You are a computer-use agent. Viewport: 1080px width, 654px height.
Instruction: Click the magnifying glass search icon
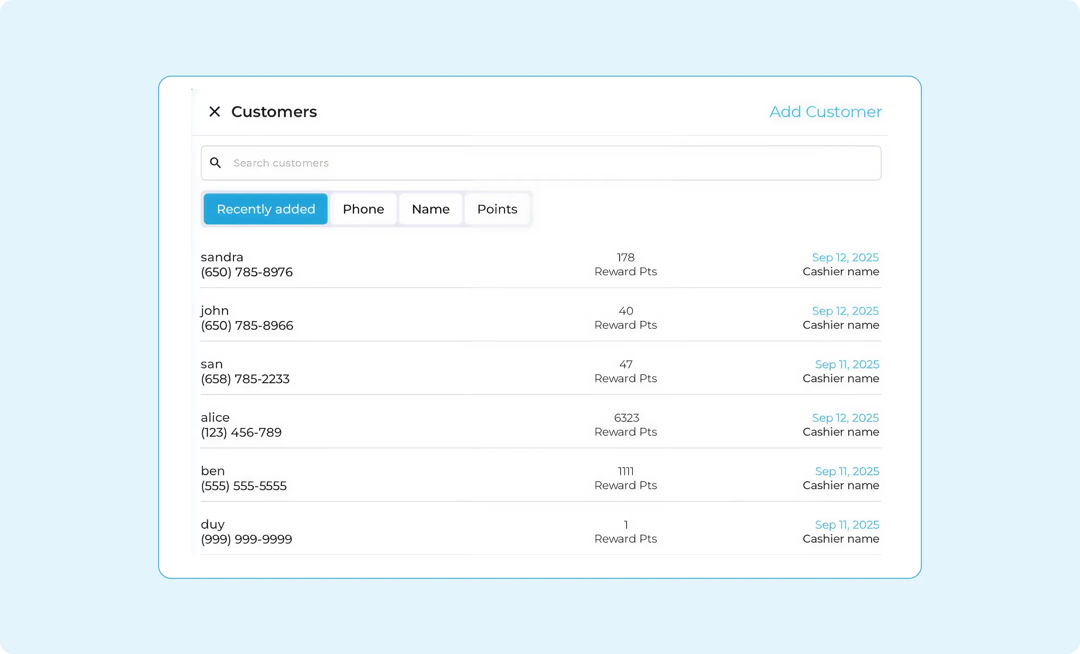click(215, 163)
